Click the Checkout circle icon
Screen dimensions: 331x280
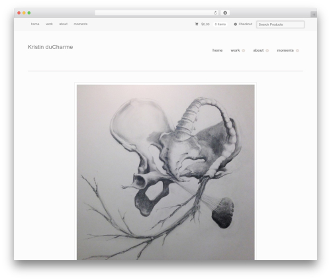click(236, 24)
